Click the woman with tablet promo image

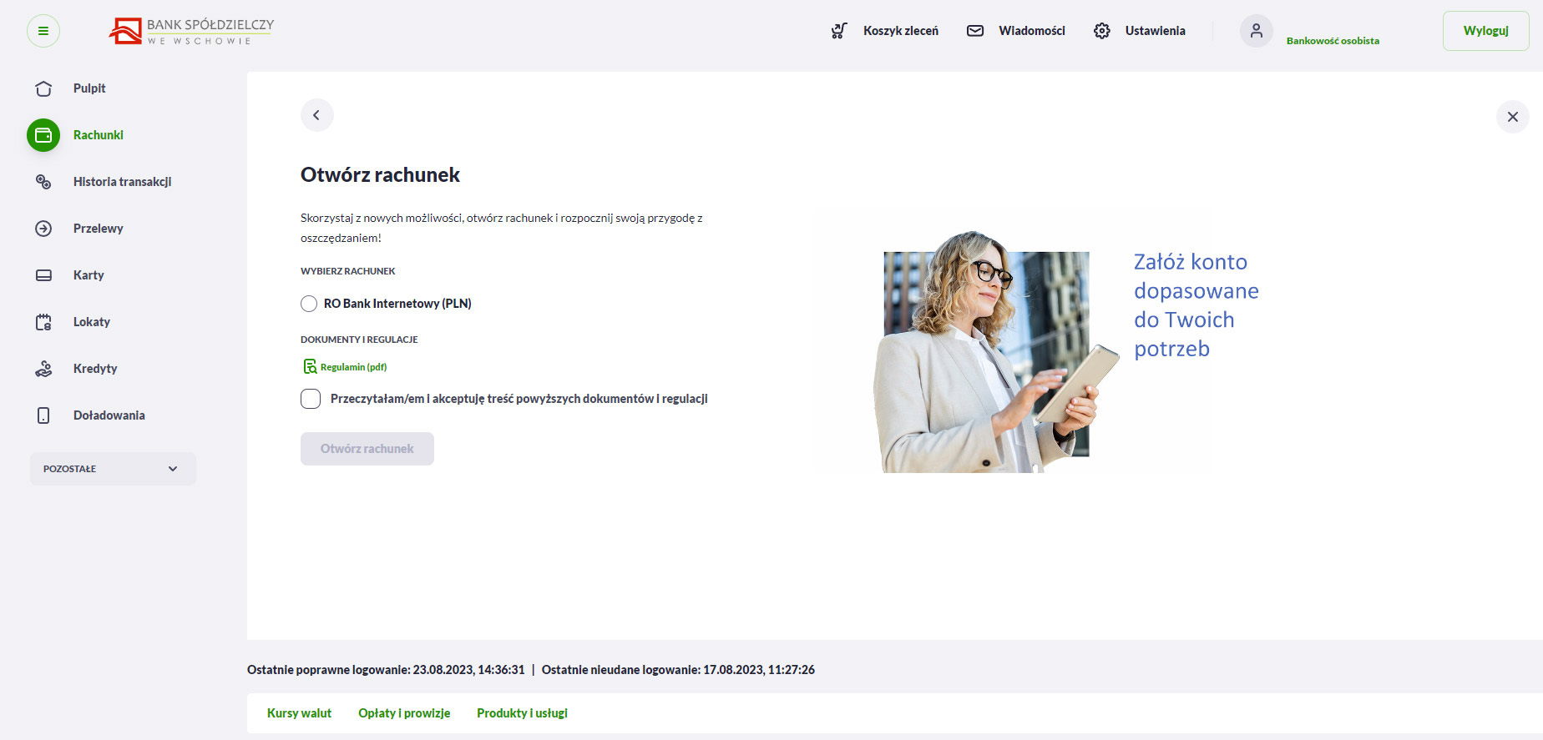point(995,352)
